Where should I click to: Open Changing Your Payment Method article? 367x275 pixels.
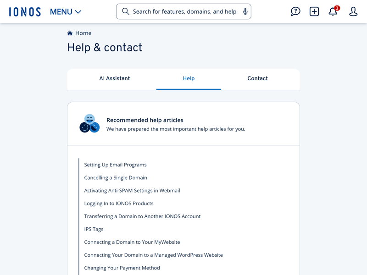pyautogui.click(x=122, y=268)
